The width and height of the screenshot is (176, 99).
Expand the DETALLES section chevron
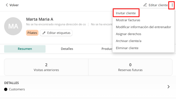[168, 87]
